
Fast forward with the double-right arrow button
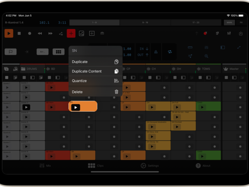click(50, 33)
